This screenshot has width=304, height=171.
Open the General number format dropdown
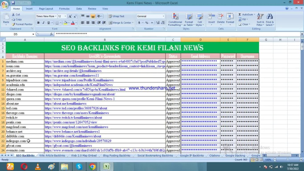163,16
